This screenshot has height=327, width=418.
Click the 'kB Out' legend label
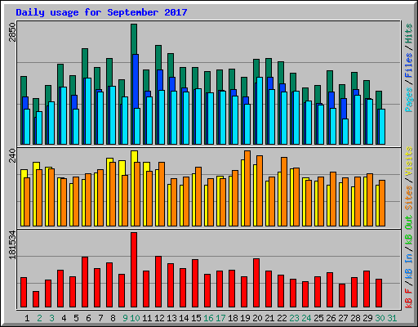[409, 231]
